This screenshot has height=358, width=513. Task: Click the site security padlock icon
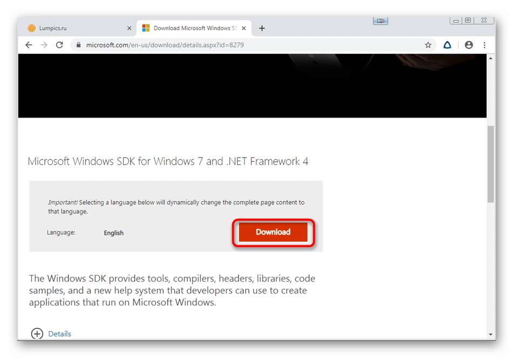(79, 45)
